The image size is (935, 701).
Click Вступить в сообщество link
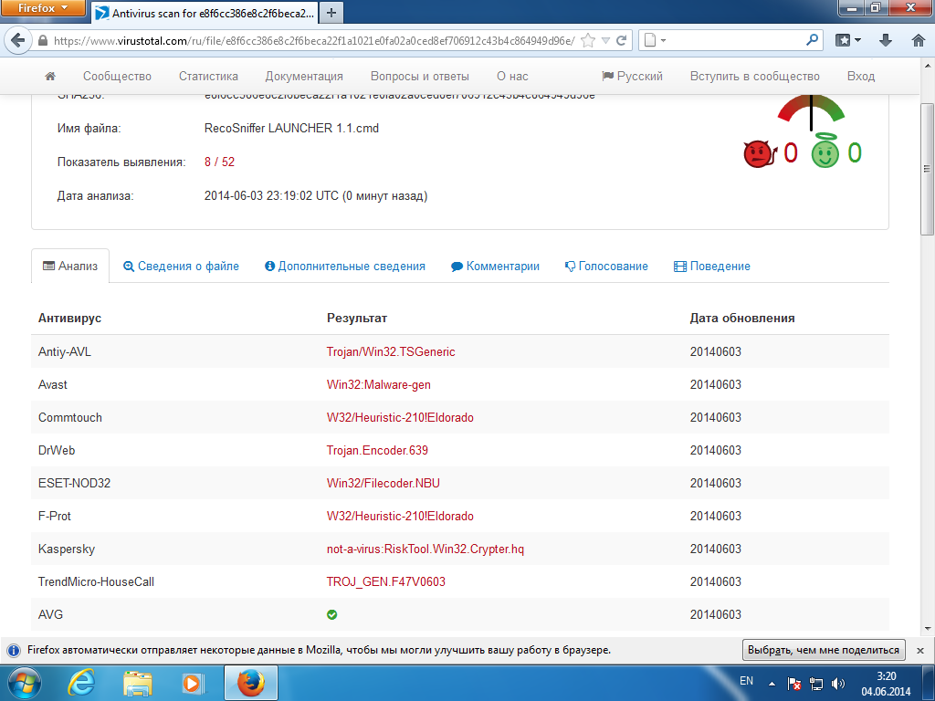click(x=754, y=77)
